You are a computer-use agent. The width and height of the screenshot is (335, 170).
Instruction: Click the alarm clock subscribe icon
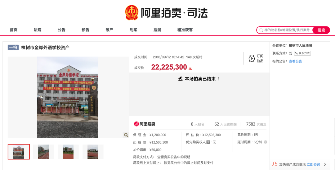click(252, 58)
